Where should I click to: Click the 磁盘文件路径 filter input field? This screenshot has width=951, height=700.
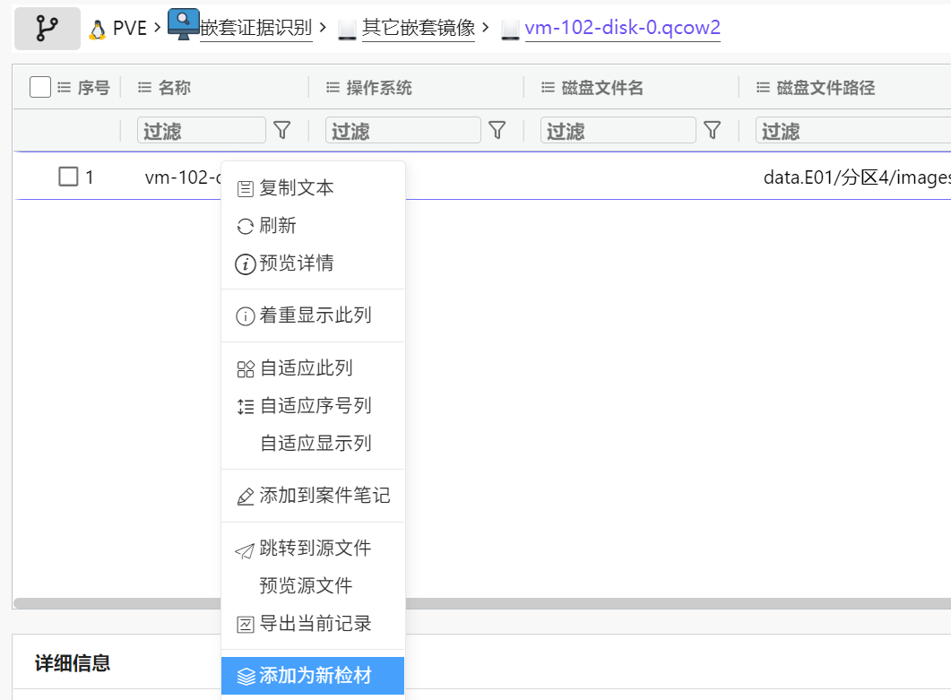(x=852, y=131)
